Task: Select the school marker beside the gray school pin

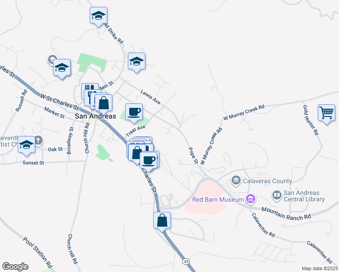Action: pyautogui.click(x=62, y=68)
